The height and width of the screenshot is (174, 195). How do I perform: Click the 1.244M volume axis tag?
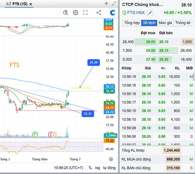[110, 135]
